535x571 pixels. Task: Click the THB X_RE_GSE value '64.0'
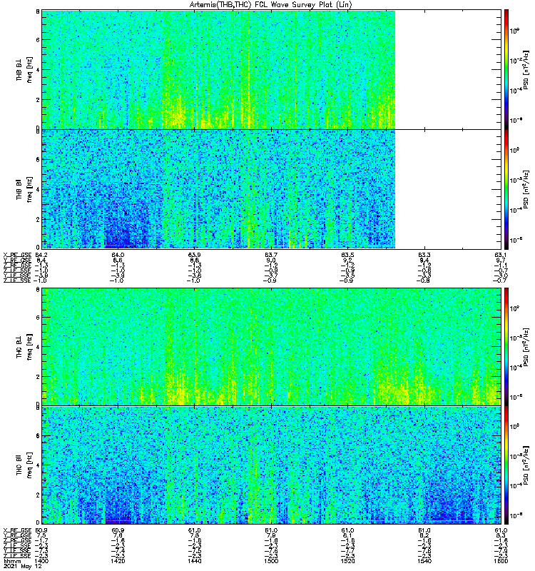118,255
